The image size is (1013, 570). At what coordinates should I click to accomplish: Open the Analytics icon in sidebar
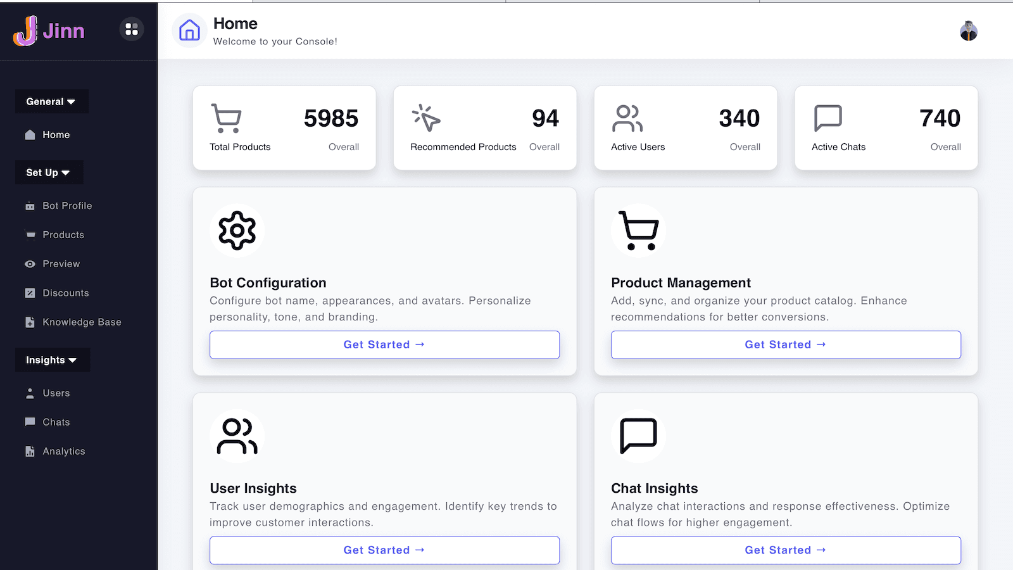coord(30,451)
